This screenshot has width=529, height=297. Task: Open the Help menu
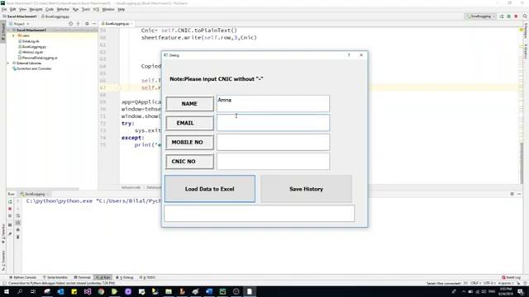[x=122, y=9]
